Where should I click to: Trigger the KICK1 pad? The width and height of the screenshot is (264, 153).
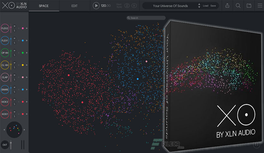[5, 114]
